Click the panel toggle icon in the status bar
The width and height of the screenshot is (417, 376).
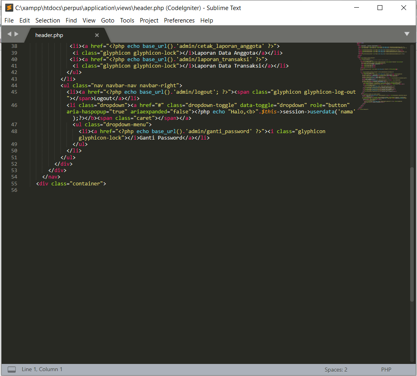pyautogui.click(x=11, y=369)
